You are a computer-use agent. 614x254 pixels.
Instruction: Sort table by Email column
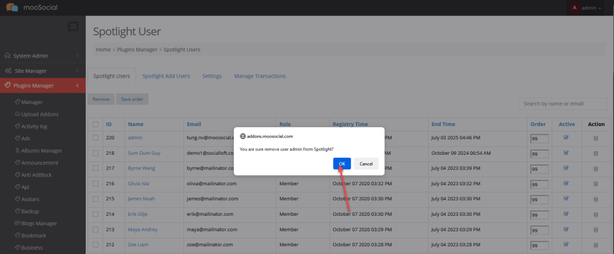[x=194, y=124]
